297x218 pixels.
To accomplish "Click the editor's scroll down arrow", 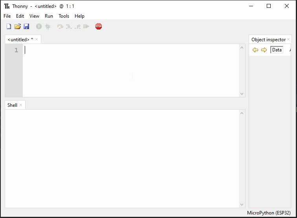I will [x=242, y=94].
